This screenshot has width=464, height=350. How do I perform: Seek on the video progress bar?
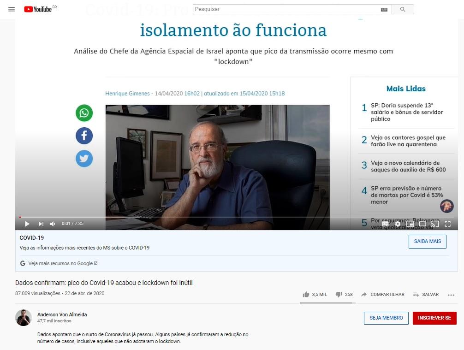(x=237, y=217)
